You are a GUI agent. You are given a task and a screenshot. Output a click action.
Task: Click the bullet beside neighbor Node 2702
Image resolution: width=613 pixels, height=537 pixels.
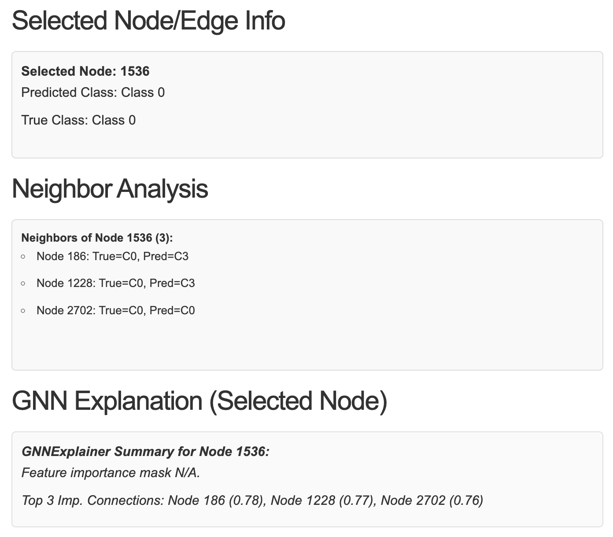[23, 311]
